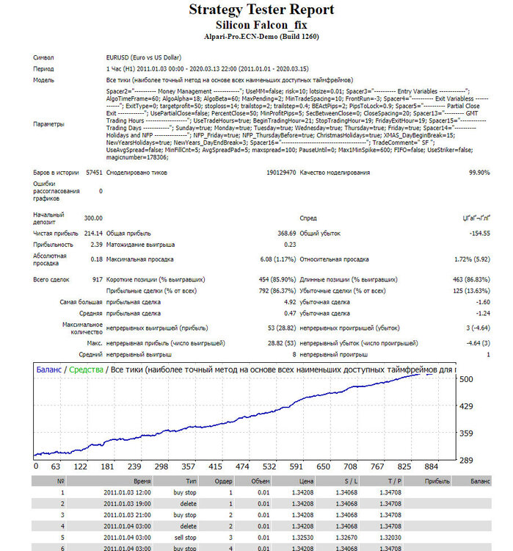The image size is (513, 551).
Task: Click the 'Матожидание выигрыша' label
Action: point(140,245)
